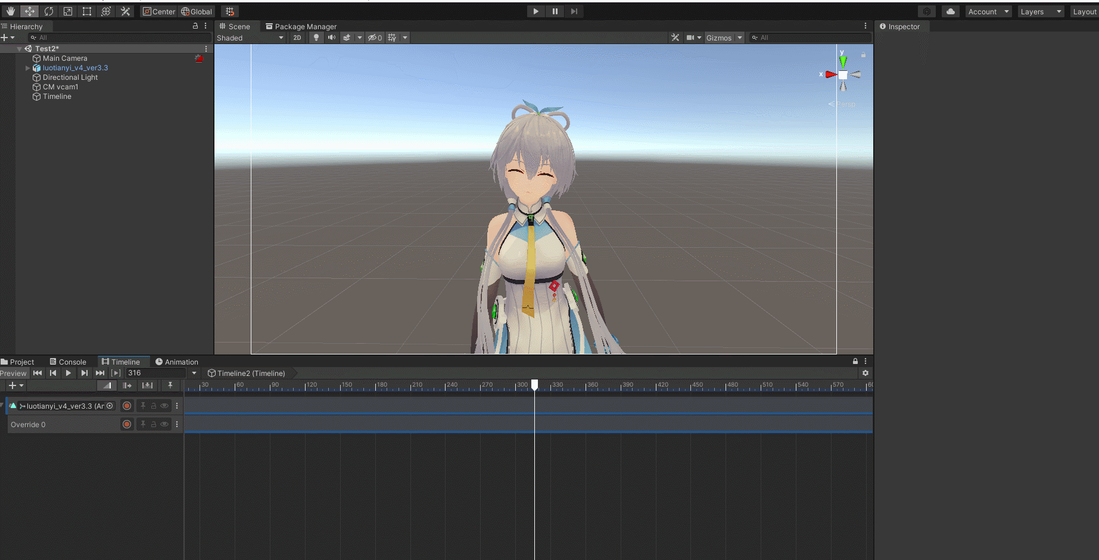Hide the luotianyi track with eye icon
The height and width of the screenshot is (560, 1099).
coord(164,406)
